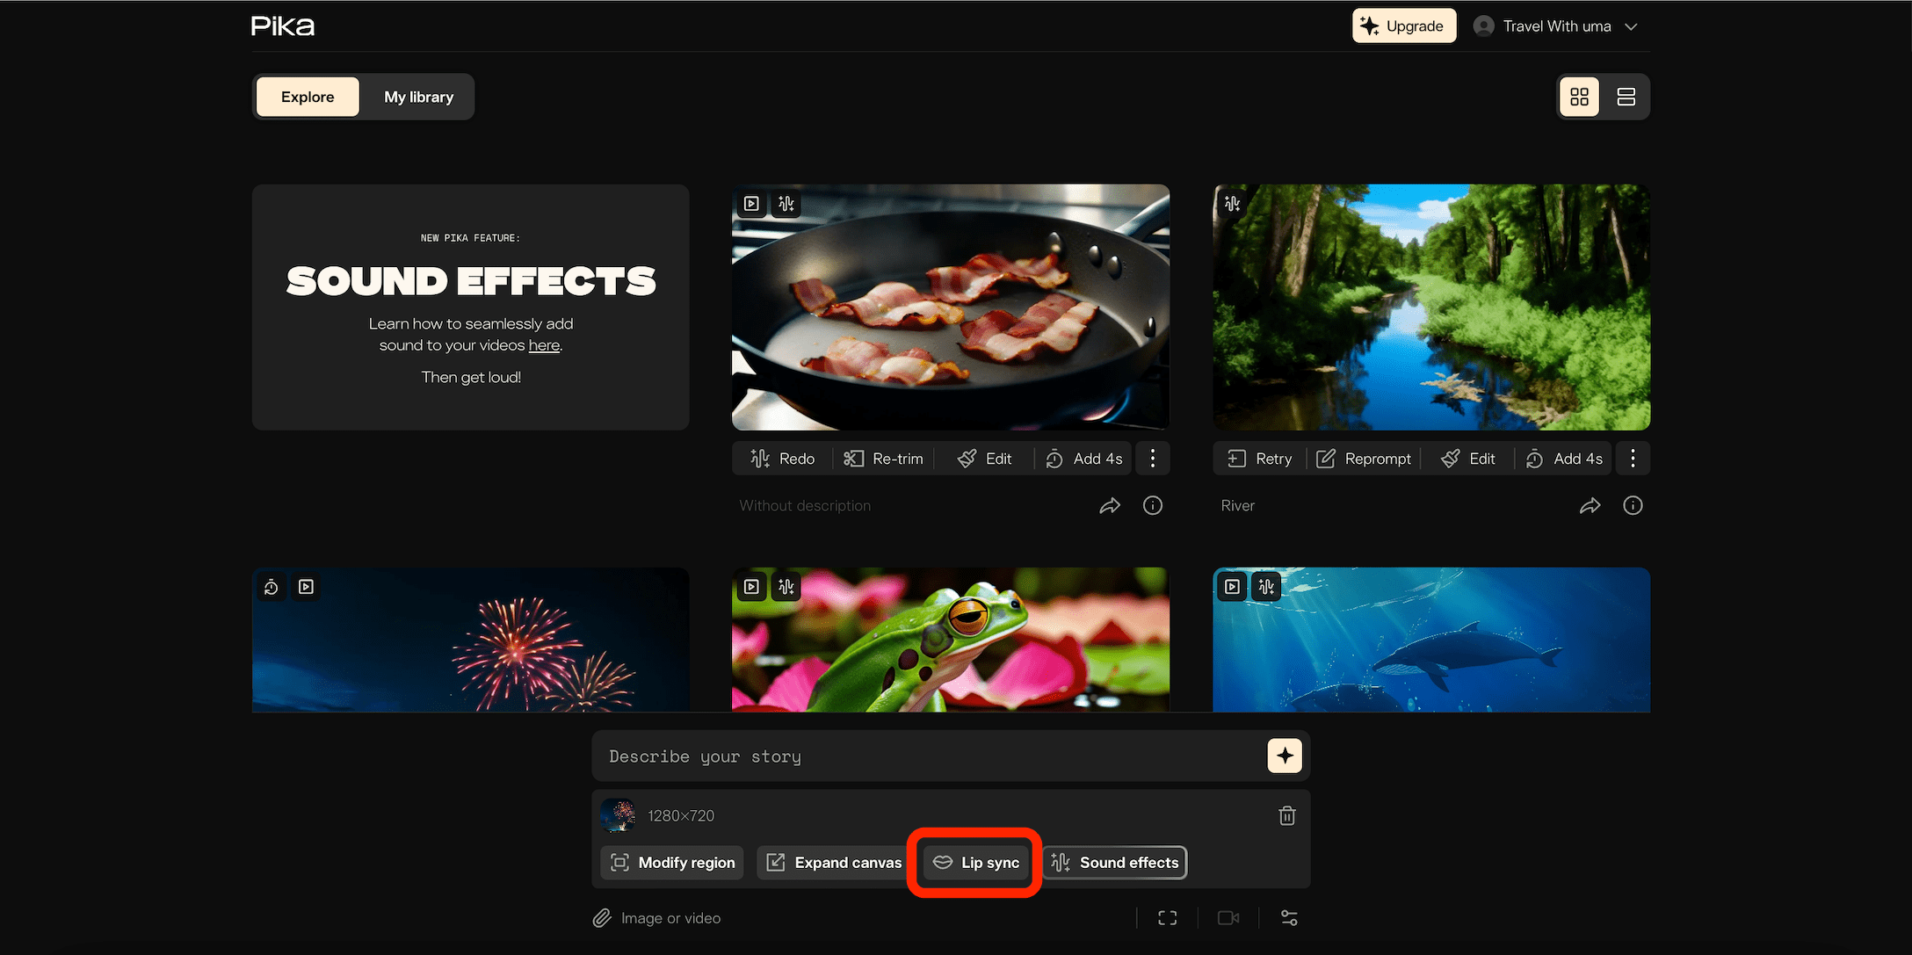1912x955 pixels.
Task: Click the Lip sync button
Action: (x=975, y=863)
